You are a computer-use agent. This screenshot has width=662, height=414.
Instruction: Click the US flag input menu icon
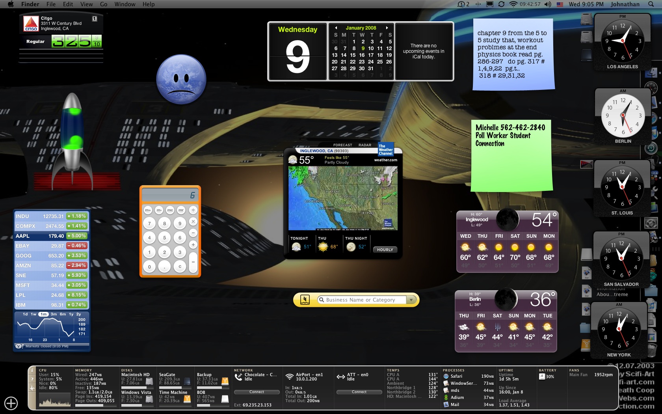pos(560,4)
